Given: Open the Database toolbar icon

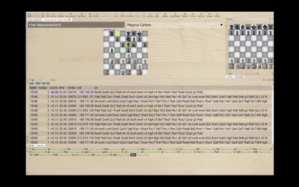Looking at the screenshot, I should coord(165,15).
